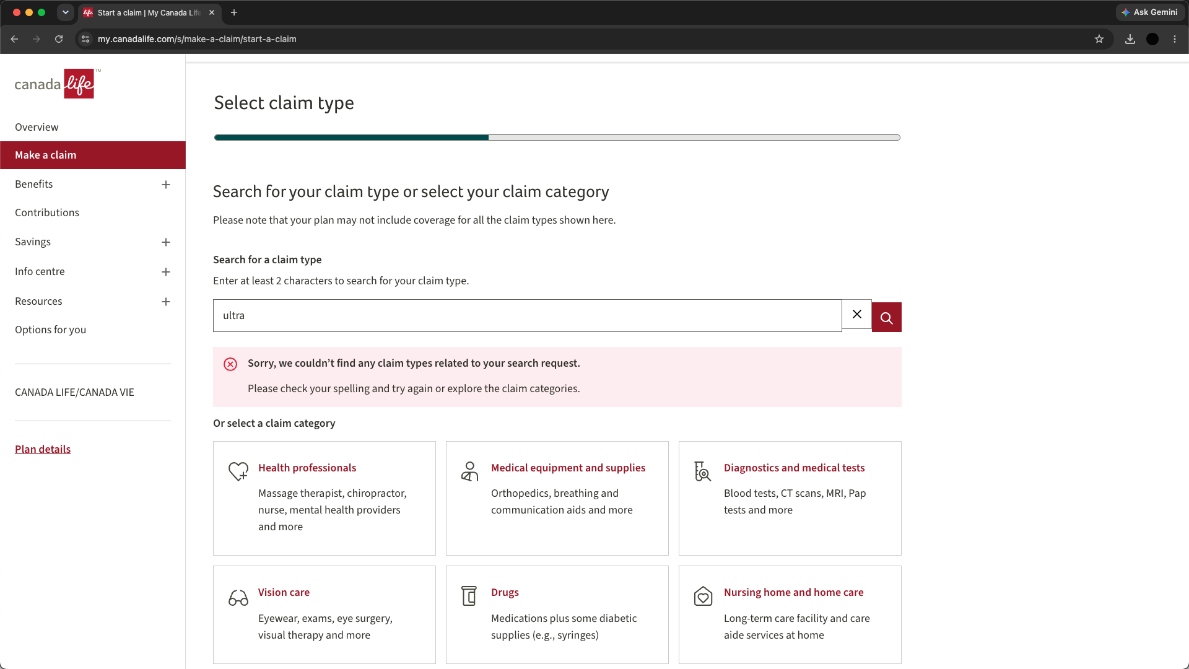Open the browser profile avatar

[1152, 39]
